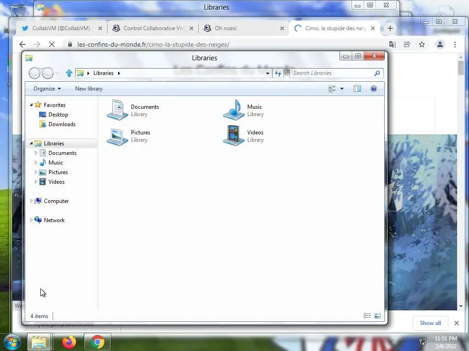Select Downloads in Favorites
This screenshot has width=469, height=351.
pyautogui.click(x=62, y=124)
